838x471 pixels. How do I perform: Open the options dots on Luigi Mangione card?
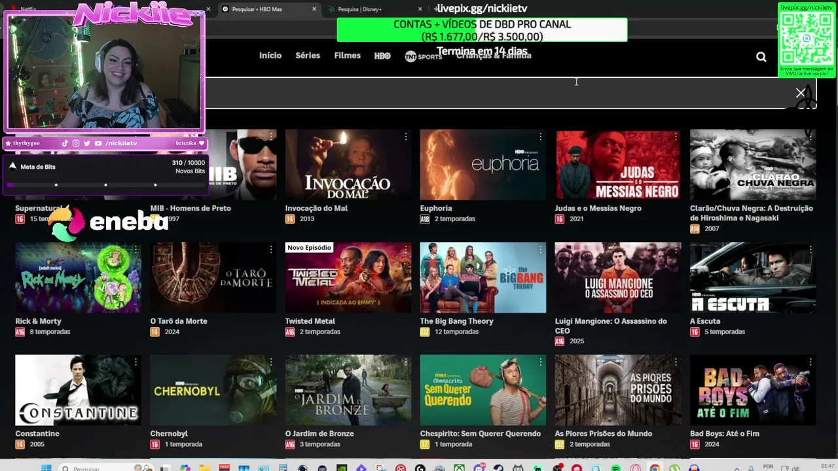[675, 249]
